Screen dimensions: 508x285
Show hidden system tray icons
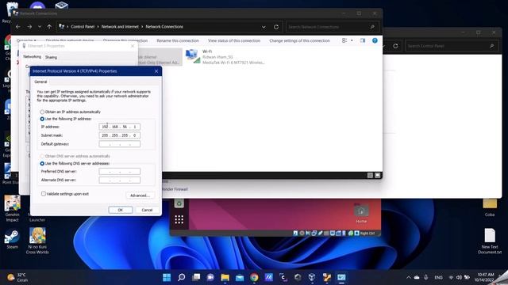point(409,277)
